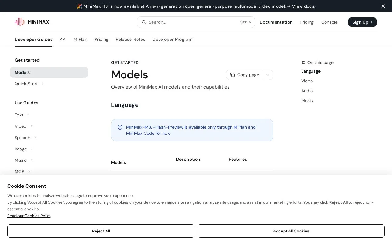Click Documentation in top navigation

pyautogui.click(x=276, y=22)
